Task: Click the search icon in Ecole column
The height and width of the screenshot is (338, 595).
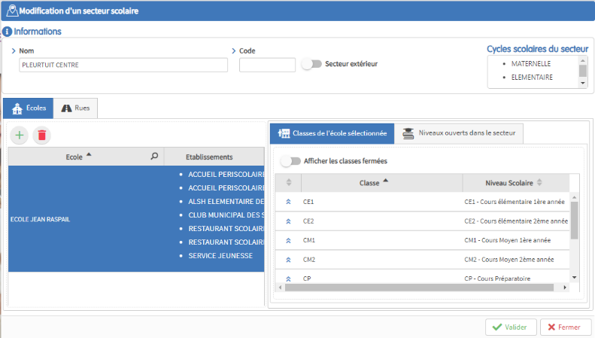Action: [x=154, y=157]
